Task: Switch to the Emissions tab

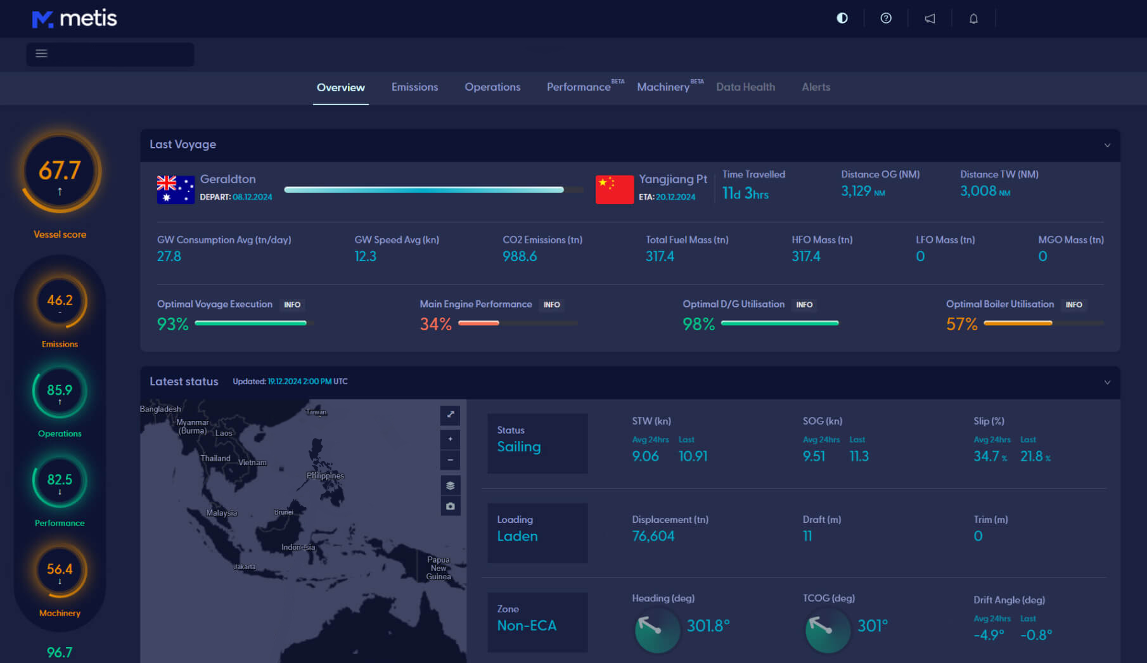Action: [x=414, y=87]
